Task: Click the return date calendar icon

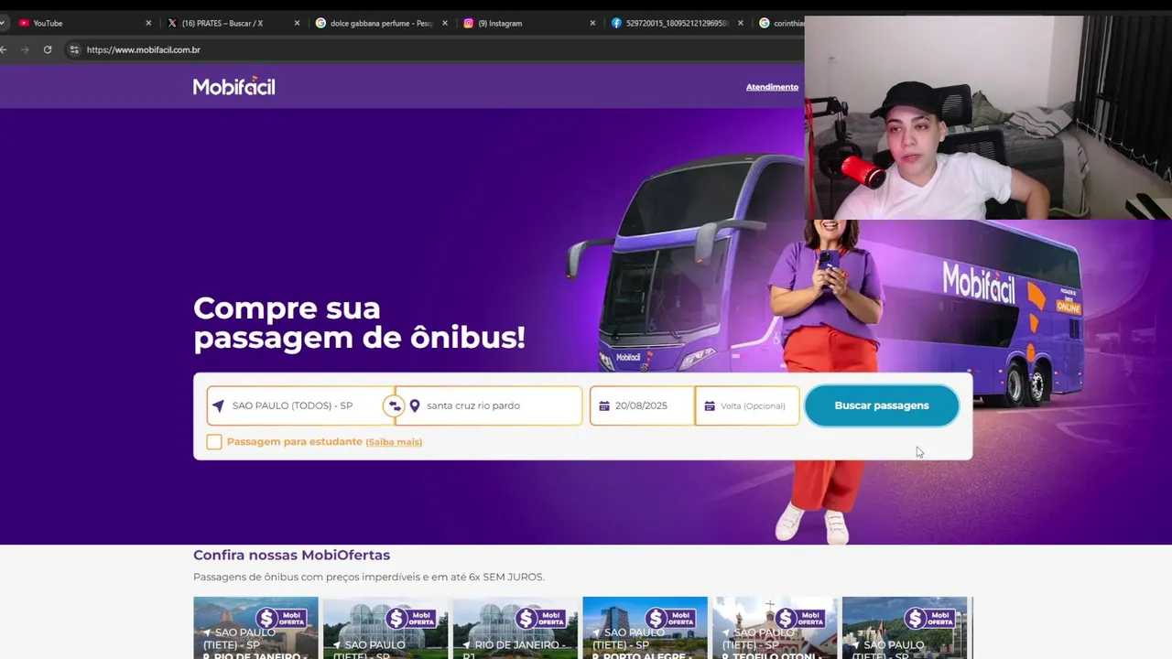Action: 710,405
